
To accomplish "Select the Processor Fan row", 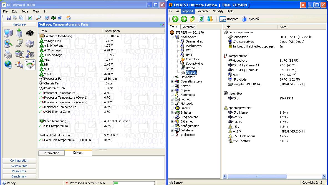I will 102,79.
